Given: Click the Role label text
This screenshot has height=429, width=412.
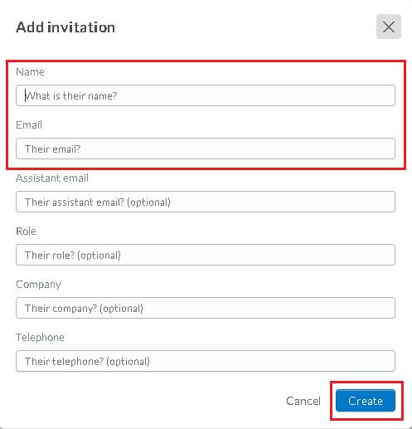Looking at the screenshot, I should point(26,232).
